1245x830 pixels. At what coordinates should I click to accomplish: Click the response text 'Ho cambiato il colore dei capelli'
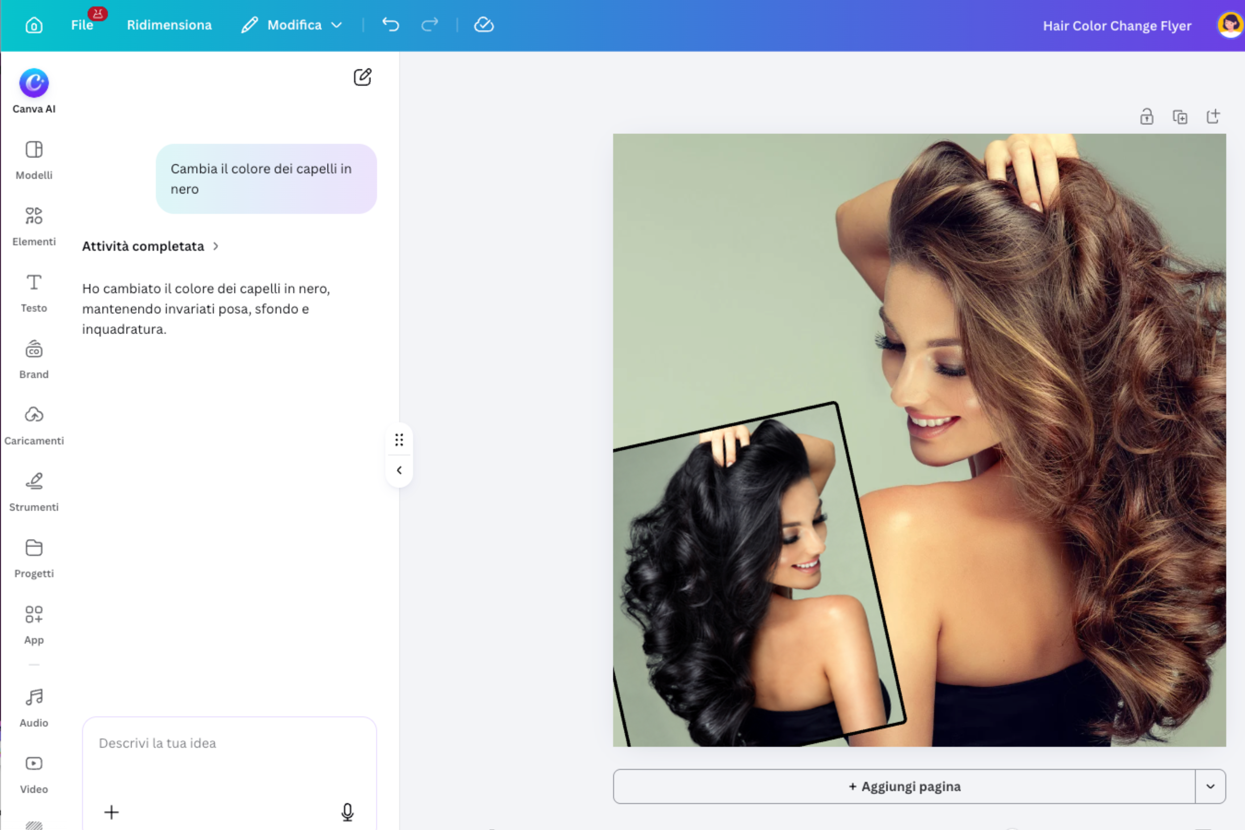click(207, 308)
